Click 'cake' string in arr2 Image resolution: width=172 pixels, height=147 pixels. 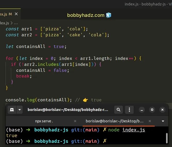pos(75,35)
